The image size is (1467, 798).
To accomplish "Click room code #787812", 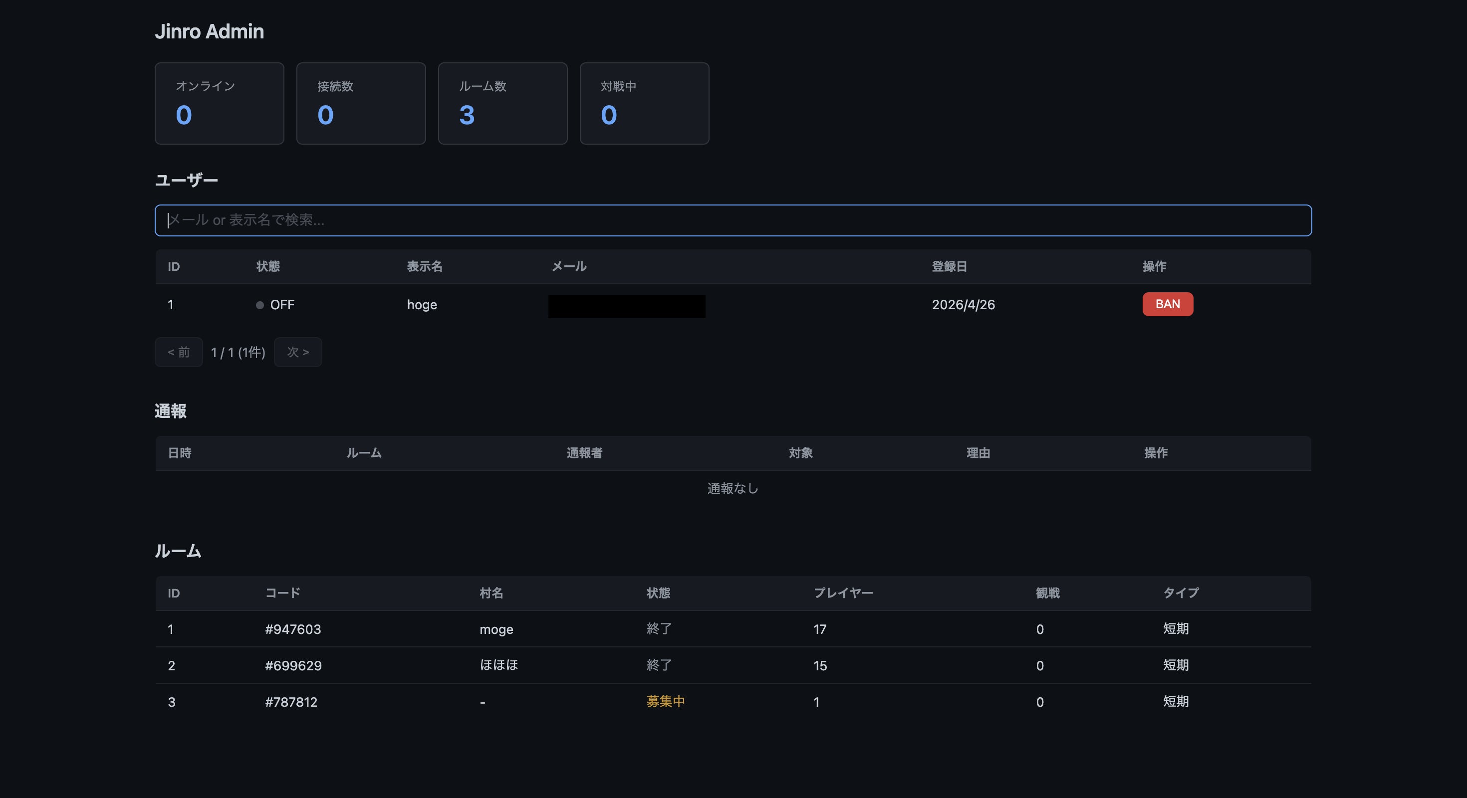I will click(x=291, y=702).
